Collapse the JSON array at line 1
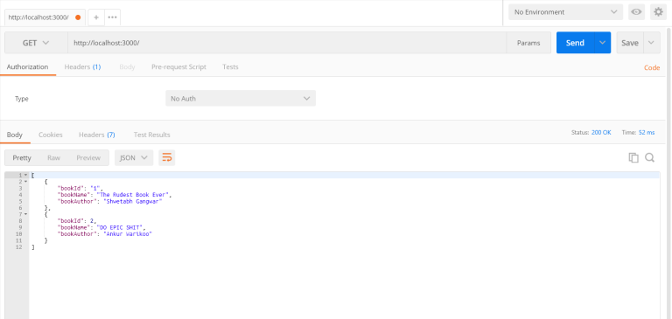672x319 pixels. click(25, 175)
